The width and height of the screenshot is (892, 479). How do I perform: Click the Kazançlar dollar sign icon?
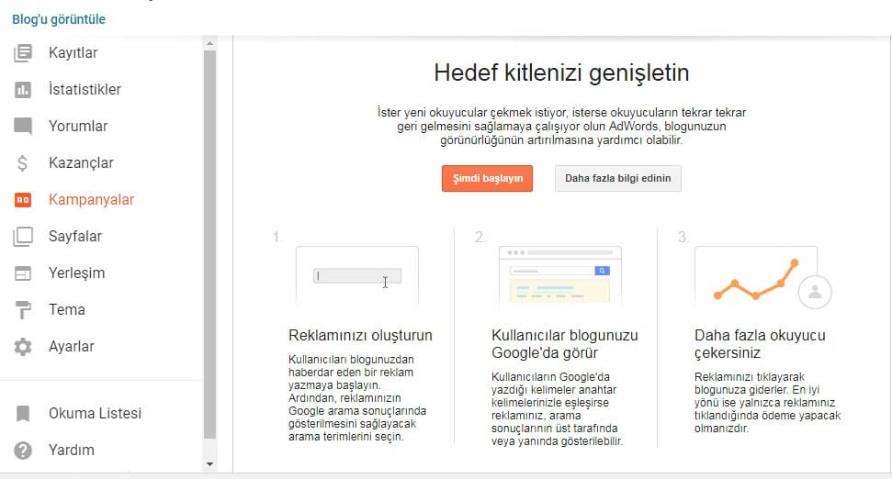pos(23,163)
